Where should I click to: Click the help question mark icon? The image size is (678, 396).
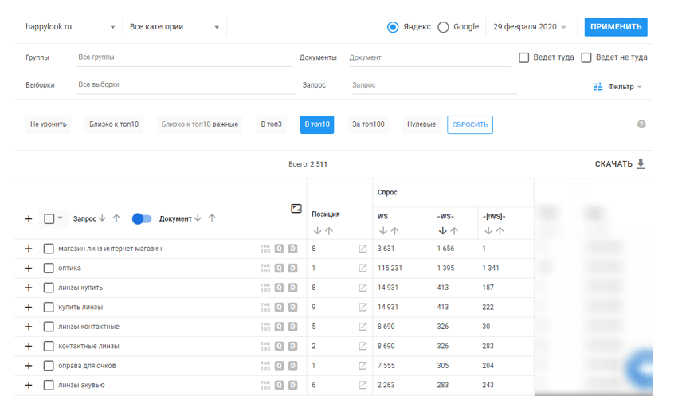(x=641, y=124)
